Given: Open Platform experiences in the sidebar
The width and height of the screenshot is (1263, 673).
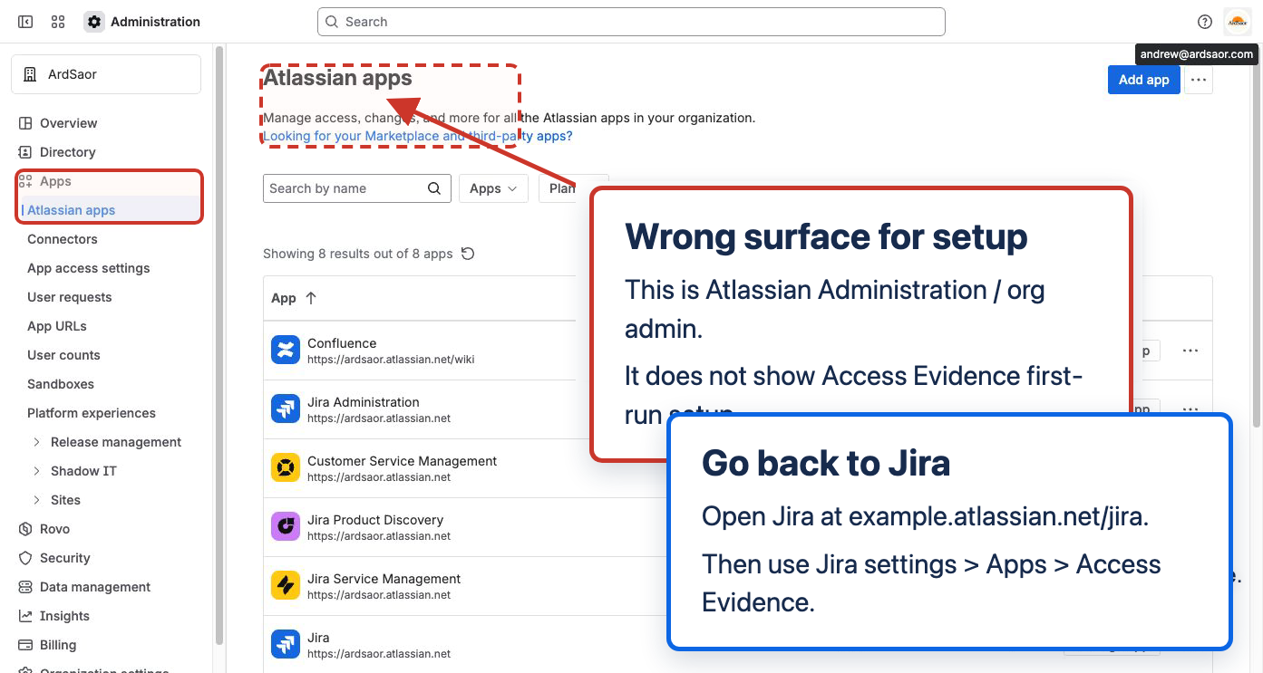Looking at the screenshot, I should coord(92,413).
